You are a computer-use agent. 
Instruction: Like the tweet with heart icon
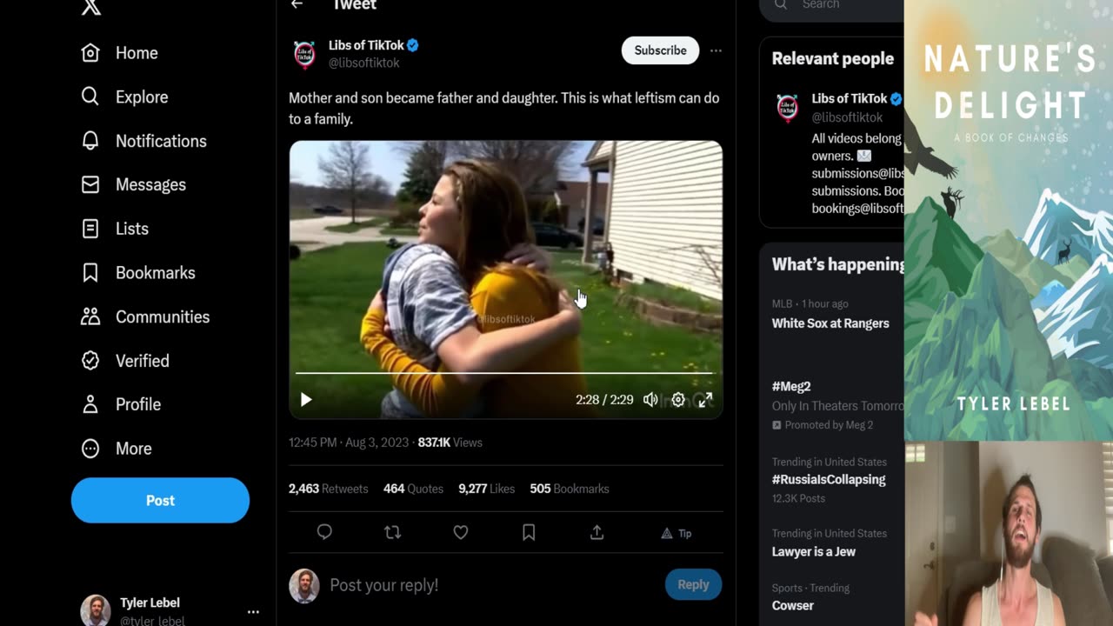click(x=461, y=532)
